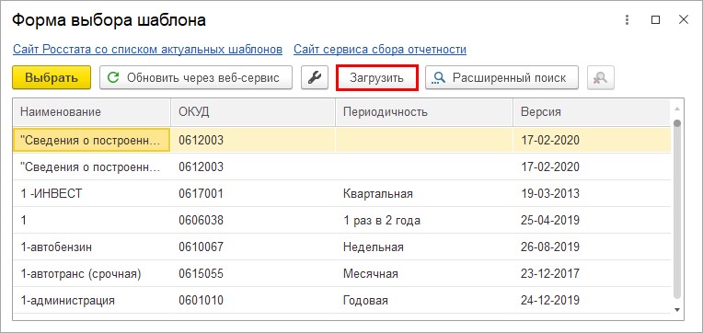Select the 1-администрация row
This screenshot has height=333, width=703.
point(342,300)
